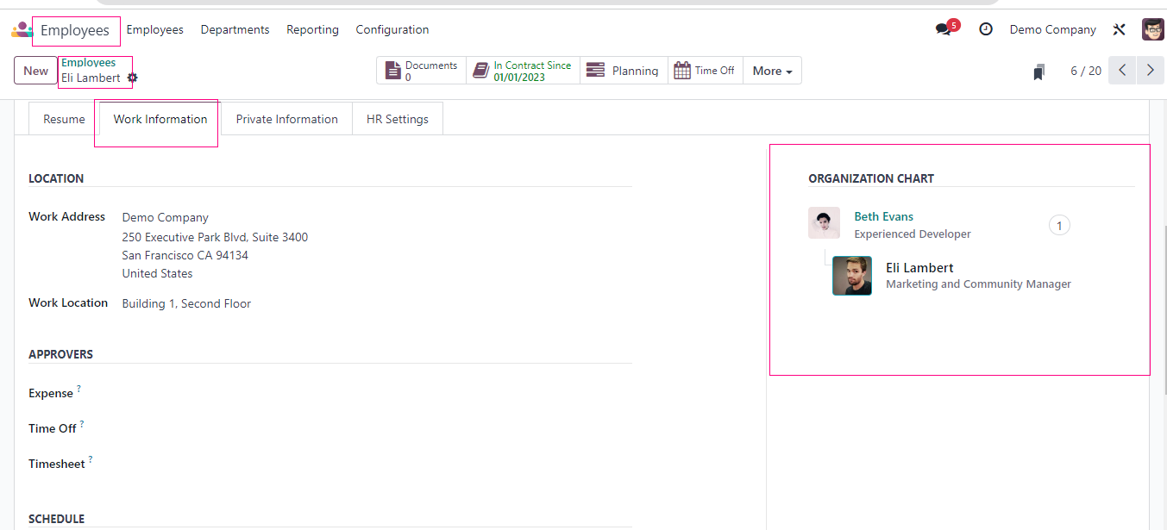Image resolution: width=1167 pixels, height=530 pixels.
Task: Click Beth Evans name link
Action: coord(884,216)
